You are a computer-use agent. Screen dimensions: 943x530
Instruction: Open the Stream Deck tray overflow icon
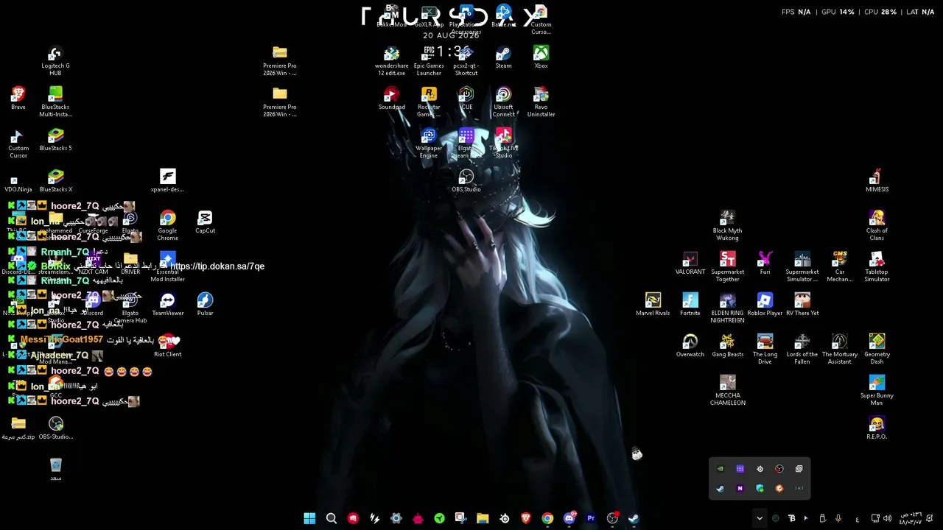click(740, 469)
